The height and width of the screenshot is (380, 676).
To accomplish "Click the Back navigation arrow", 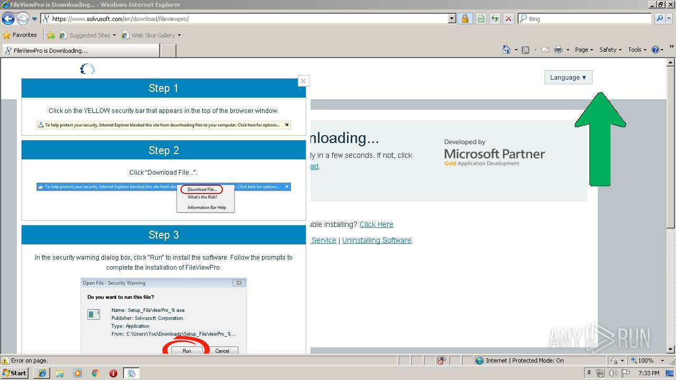I will tap(8, 18).
